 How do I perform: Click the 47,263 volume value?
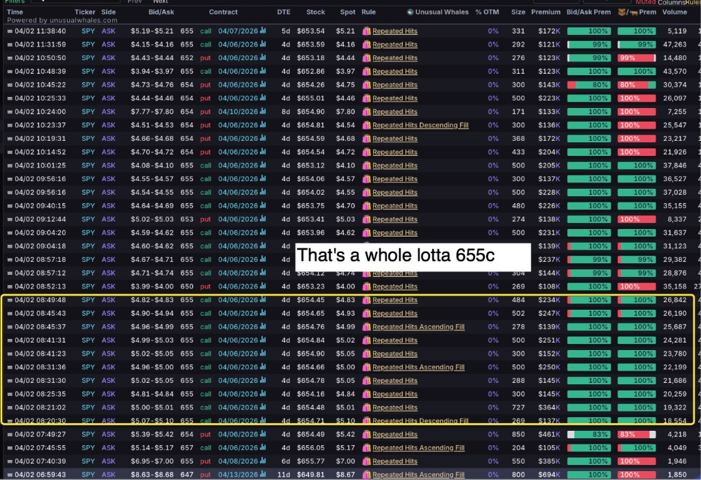[x=674, y=44]
